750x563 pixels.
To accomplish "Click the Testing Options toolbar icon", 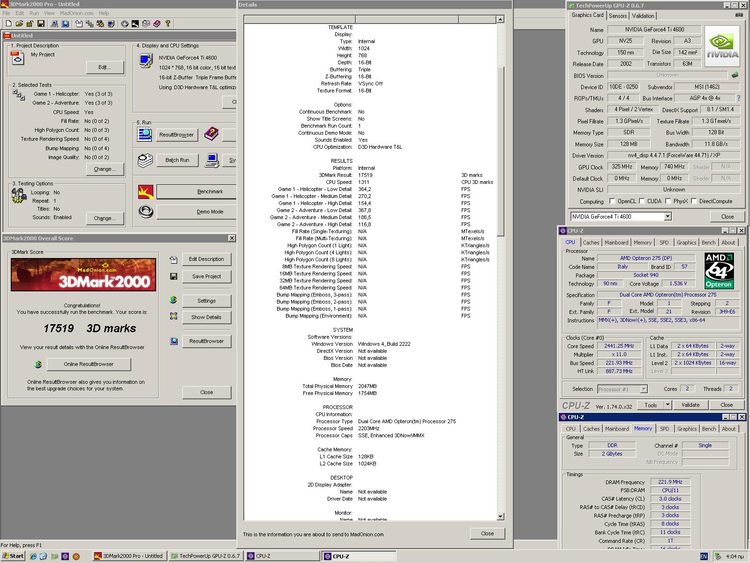I will [100, 23].
